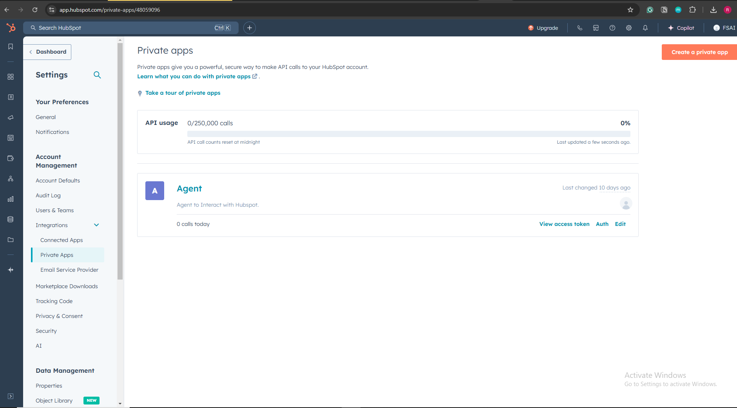Click Create a private app button
Viewport: 737px width, 408px height.
(699, 52)
